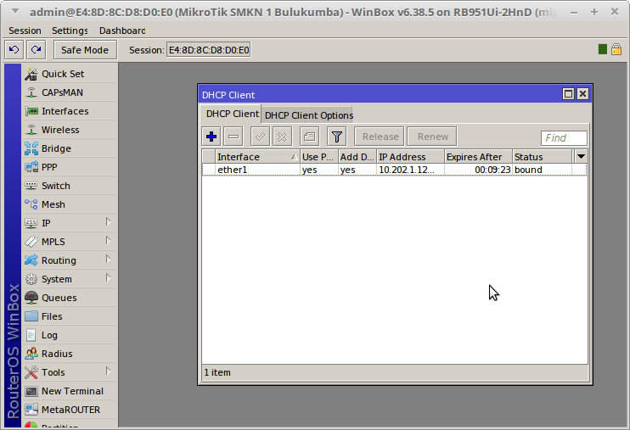Click the Undo arrow in toolbar
This screenshot has height=430, width=630.
click(14, 50)
